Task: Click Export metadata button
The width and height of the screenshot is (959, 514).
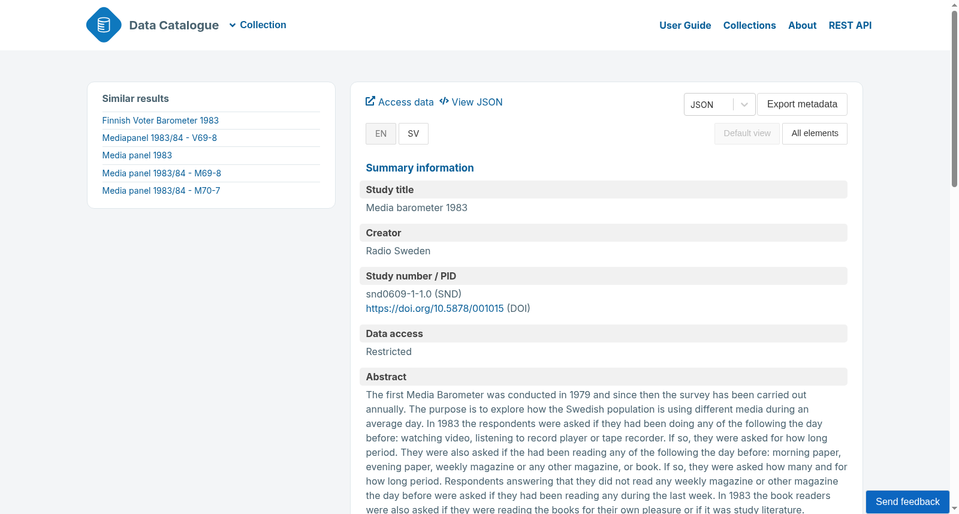Action: pos(802,104)
